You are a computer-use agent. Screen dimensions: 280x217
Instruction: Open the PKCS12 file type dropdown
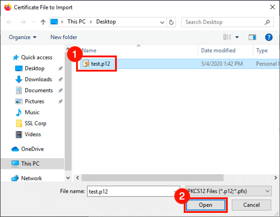click(x=227, y=190)
